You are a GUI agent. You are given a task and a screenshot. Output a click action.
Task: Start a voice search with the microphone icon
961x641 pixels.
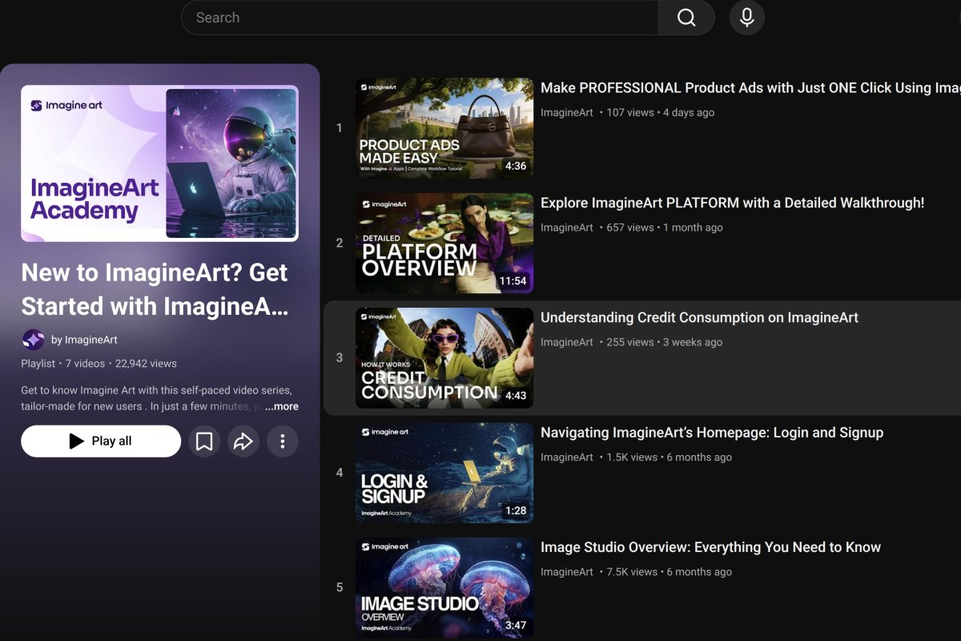pyautogui.click(x=746, y=17)
